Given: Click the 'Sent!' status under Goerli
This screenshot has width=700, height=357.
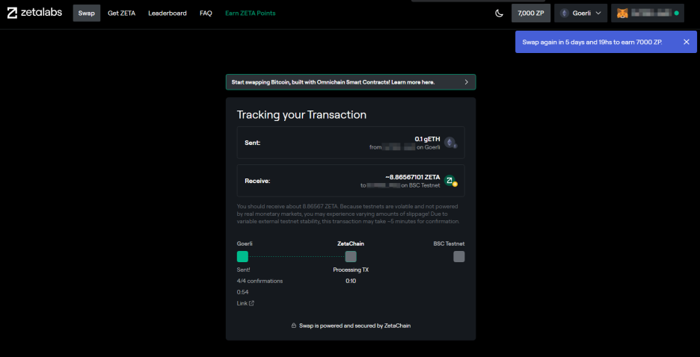Looking at the screenshot, I should (243, 270).
